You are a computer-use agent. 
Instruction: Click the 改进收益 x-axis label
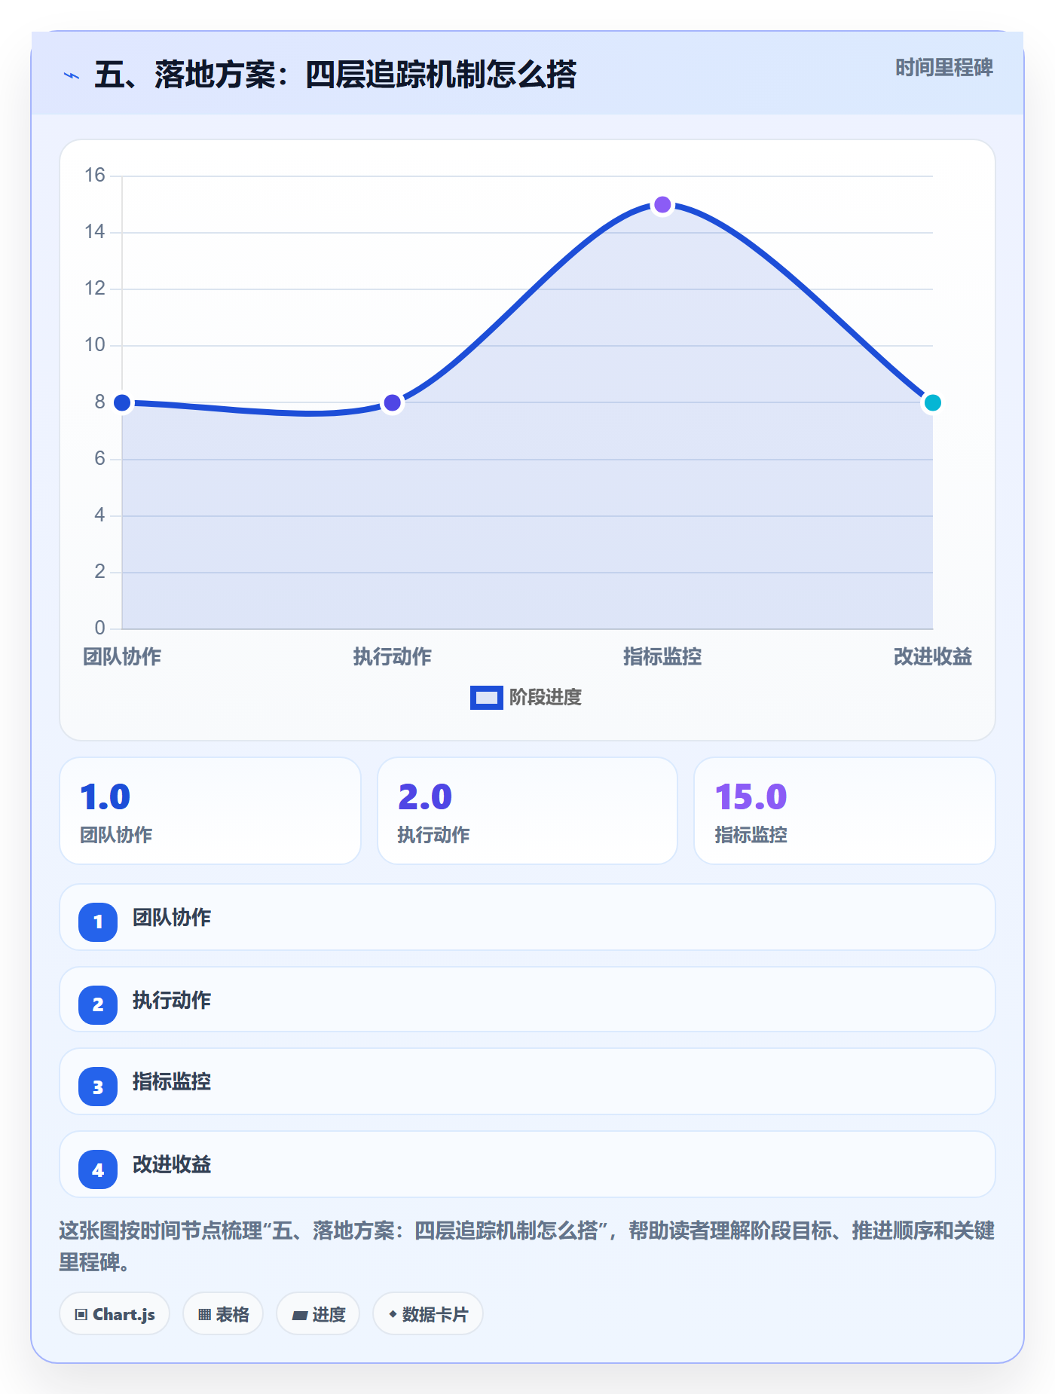[x=932, y=657]
